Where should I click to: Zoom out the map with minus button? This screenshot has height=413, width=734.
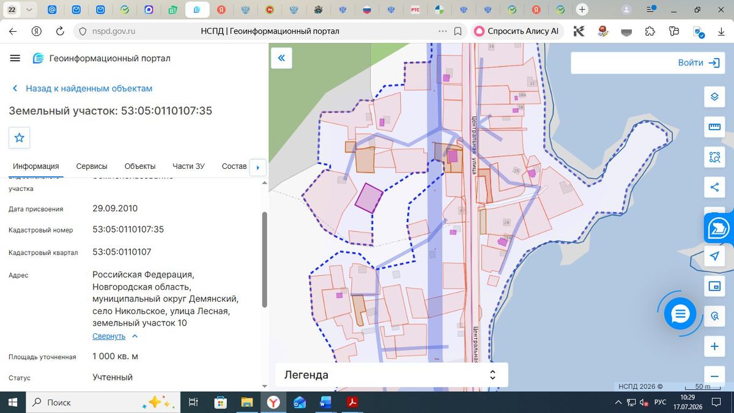[x=714, y=375]
